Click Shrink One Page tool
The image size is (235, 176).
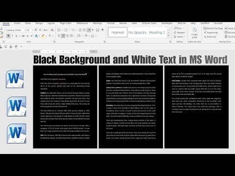[x=213, y=28]
